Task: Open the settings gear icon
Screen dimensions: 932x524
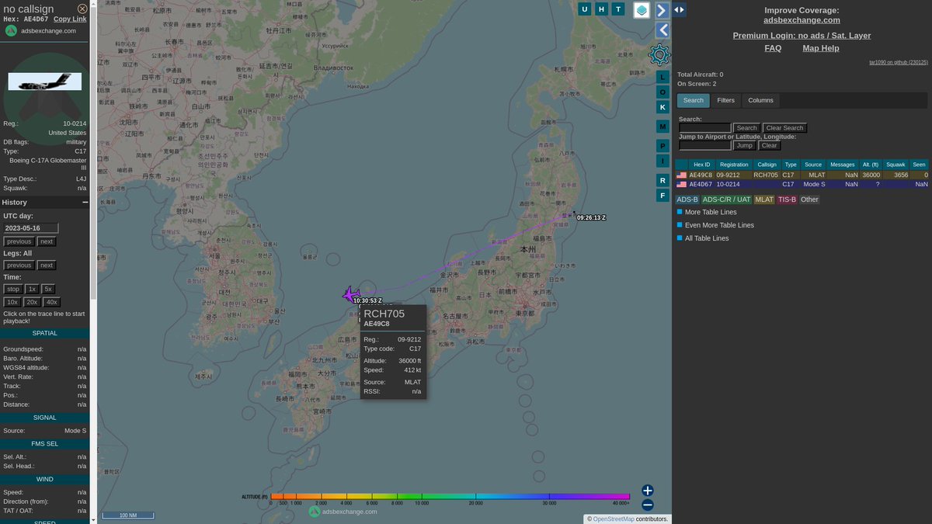Action: 659,54
